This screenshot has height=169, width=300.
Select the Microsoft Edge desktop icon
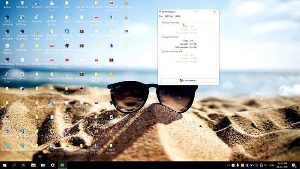67,35
